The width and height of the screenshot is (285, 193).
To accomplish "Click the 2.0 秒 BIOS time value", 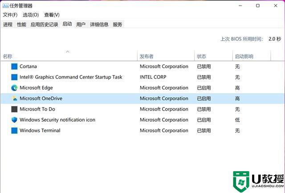I will click(x=275, y=39).
